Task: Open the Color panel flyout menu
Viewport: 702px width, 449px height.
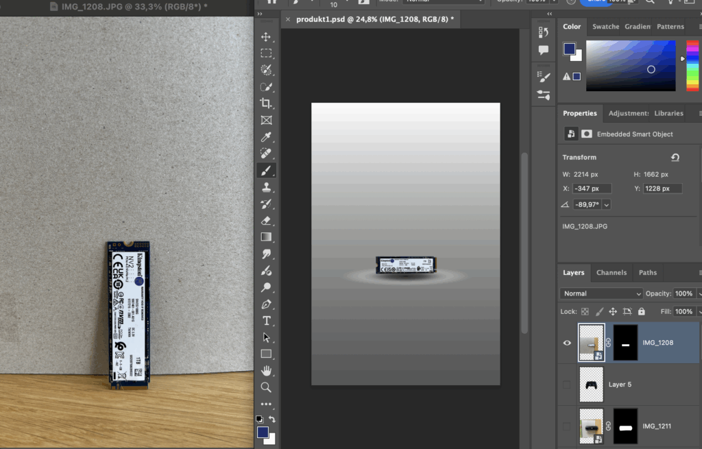Action: (x=700, y=27)
